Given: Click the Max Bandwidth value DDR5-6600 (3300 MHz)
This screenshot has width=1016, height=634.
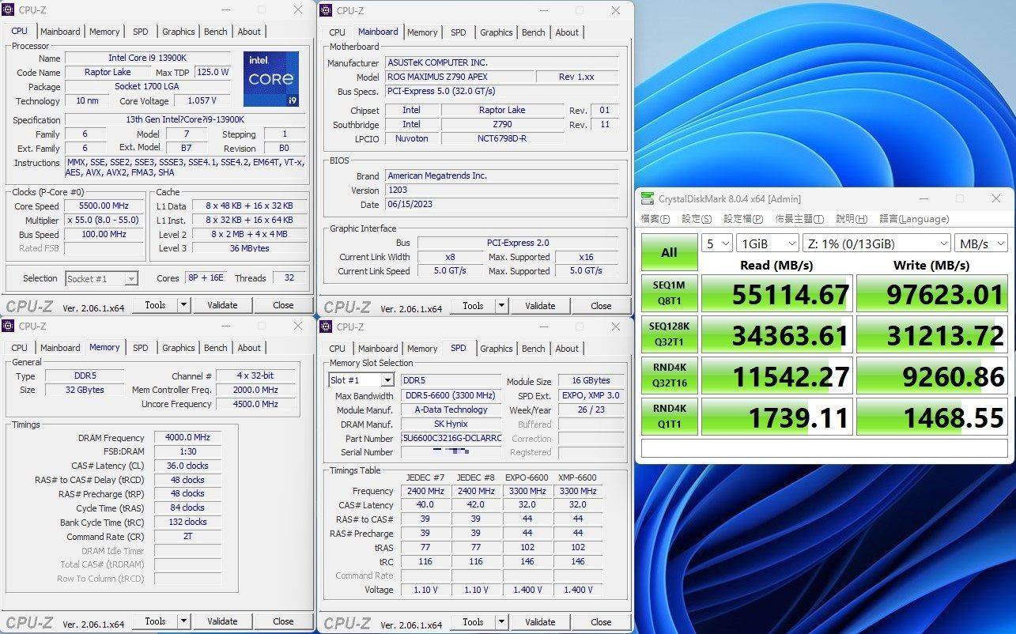Looking at the screenshot, I should pos(451,395).
